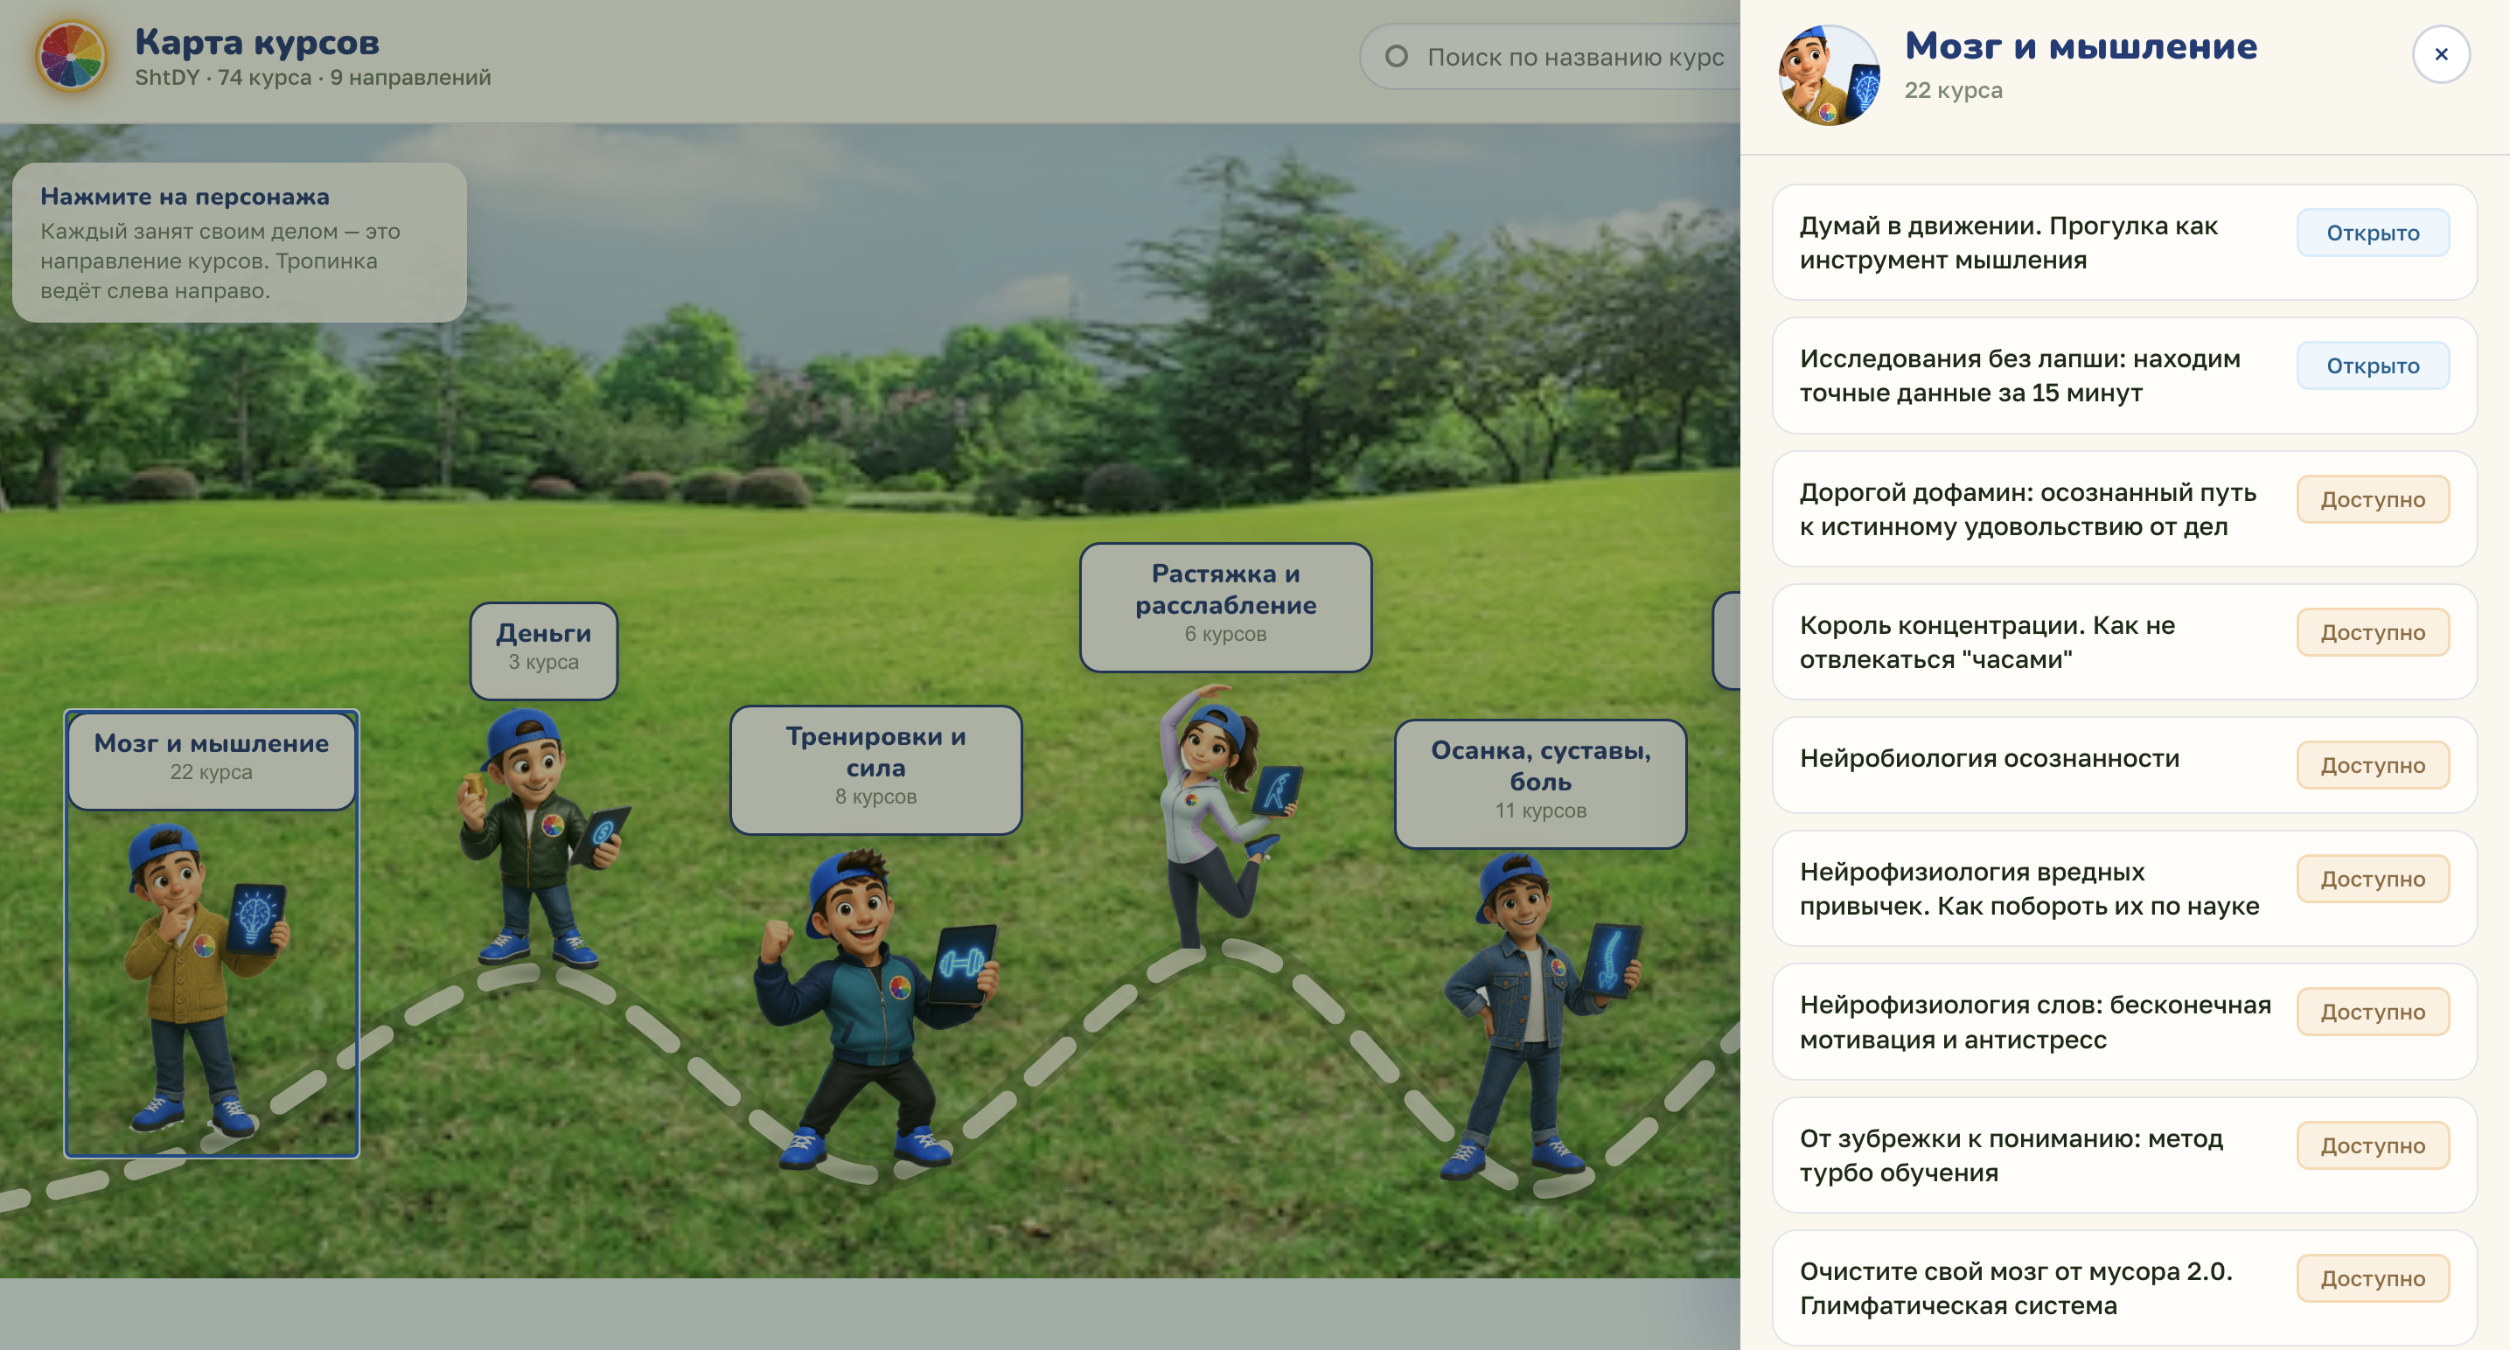
Task: Click Открыто for Думай в движении course
Action: [x=2373, y=233]
